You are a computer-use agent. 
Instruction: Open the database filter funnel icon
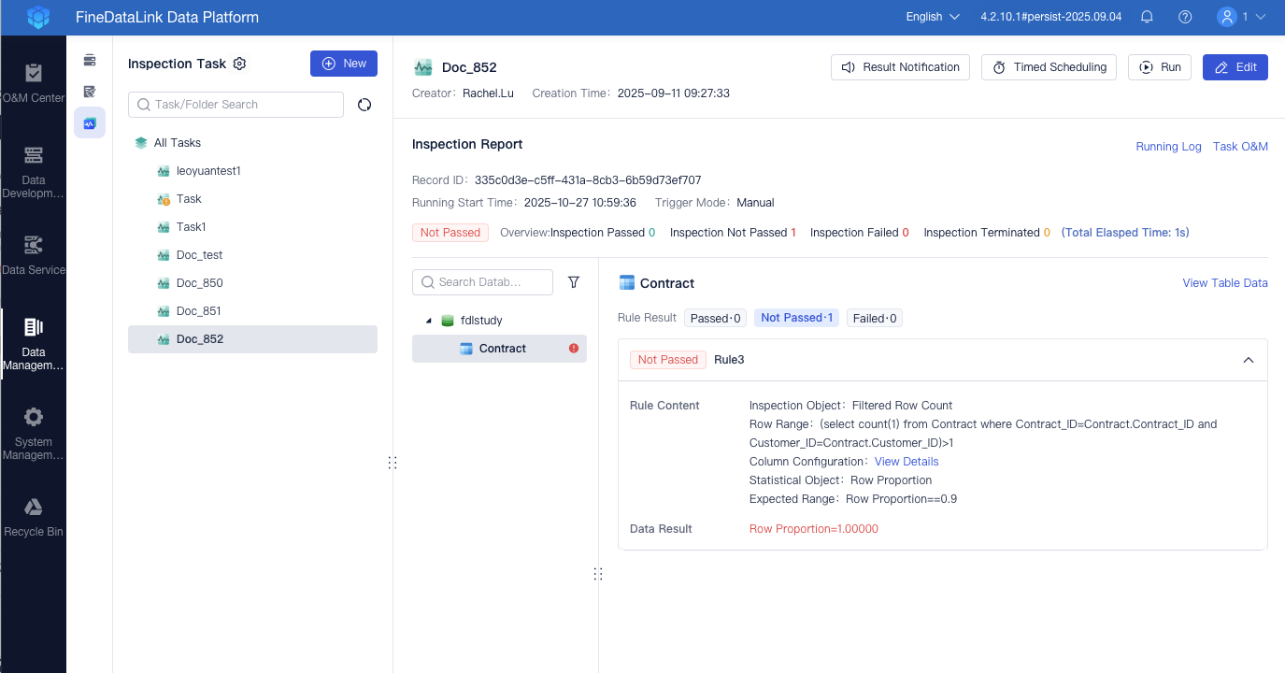[574, 282]
